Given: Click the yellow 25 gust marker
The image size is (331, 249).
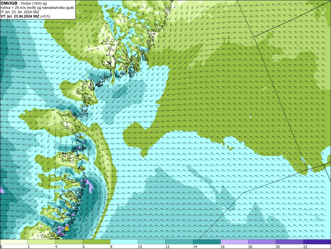Looking at the screenshot, I should point(67,228).
